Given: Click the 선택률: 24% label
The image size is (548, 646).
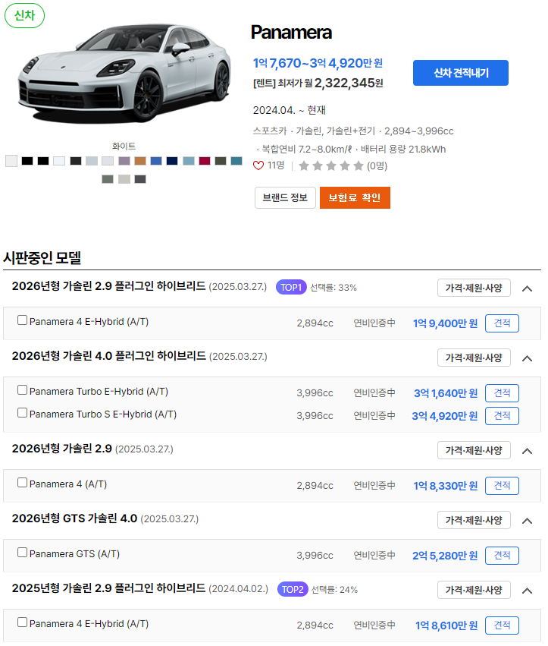Looking at the screenshot, I should [334, 590].
